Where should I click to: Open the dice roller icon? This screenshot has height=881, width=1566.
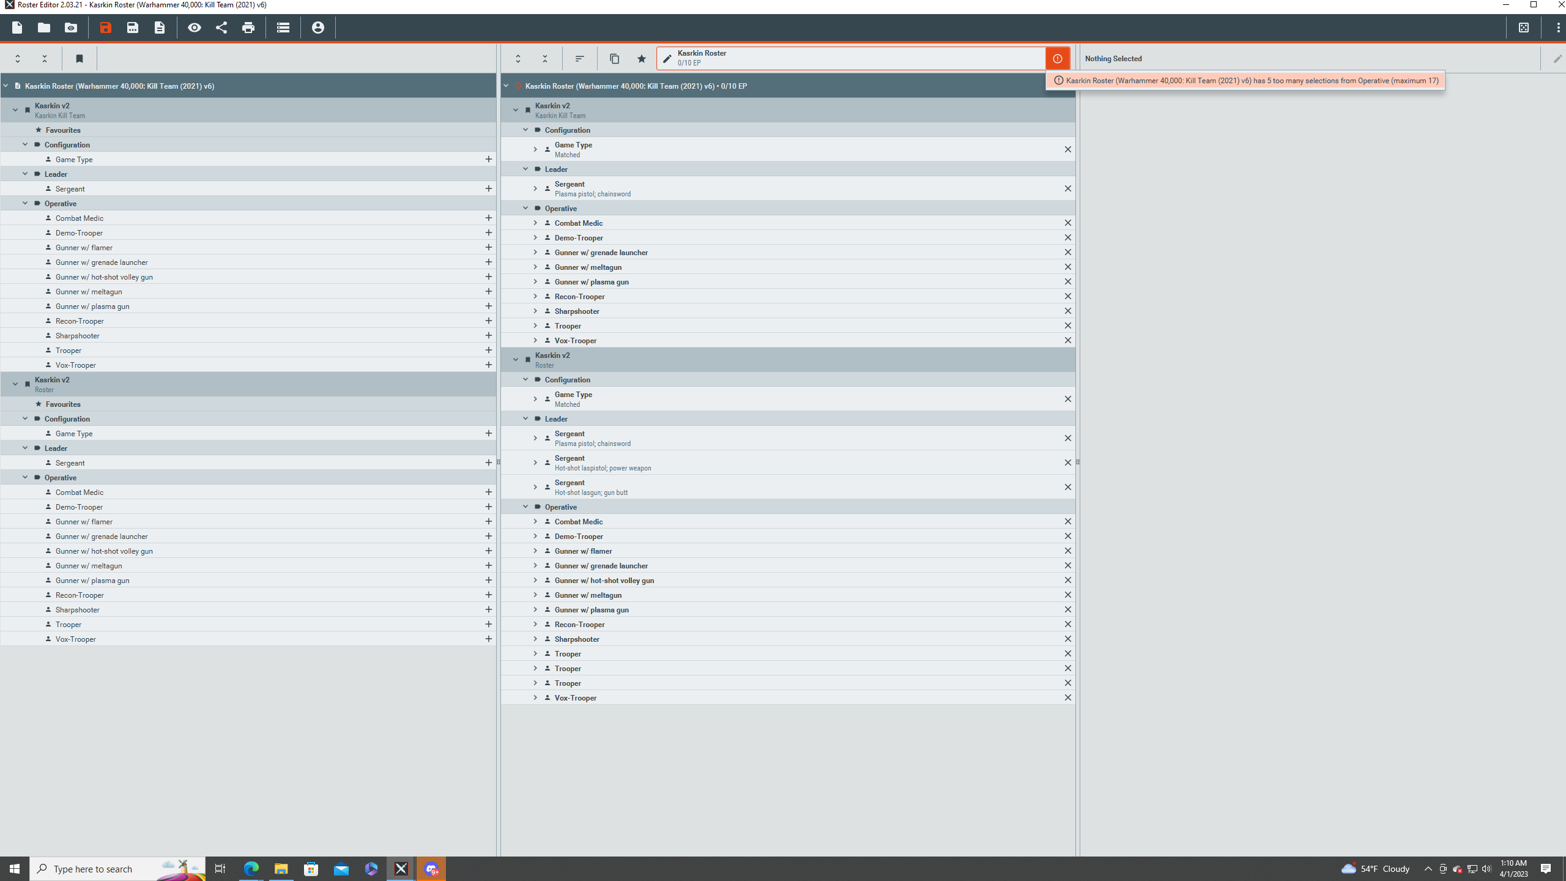tap(1524, 28)
